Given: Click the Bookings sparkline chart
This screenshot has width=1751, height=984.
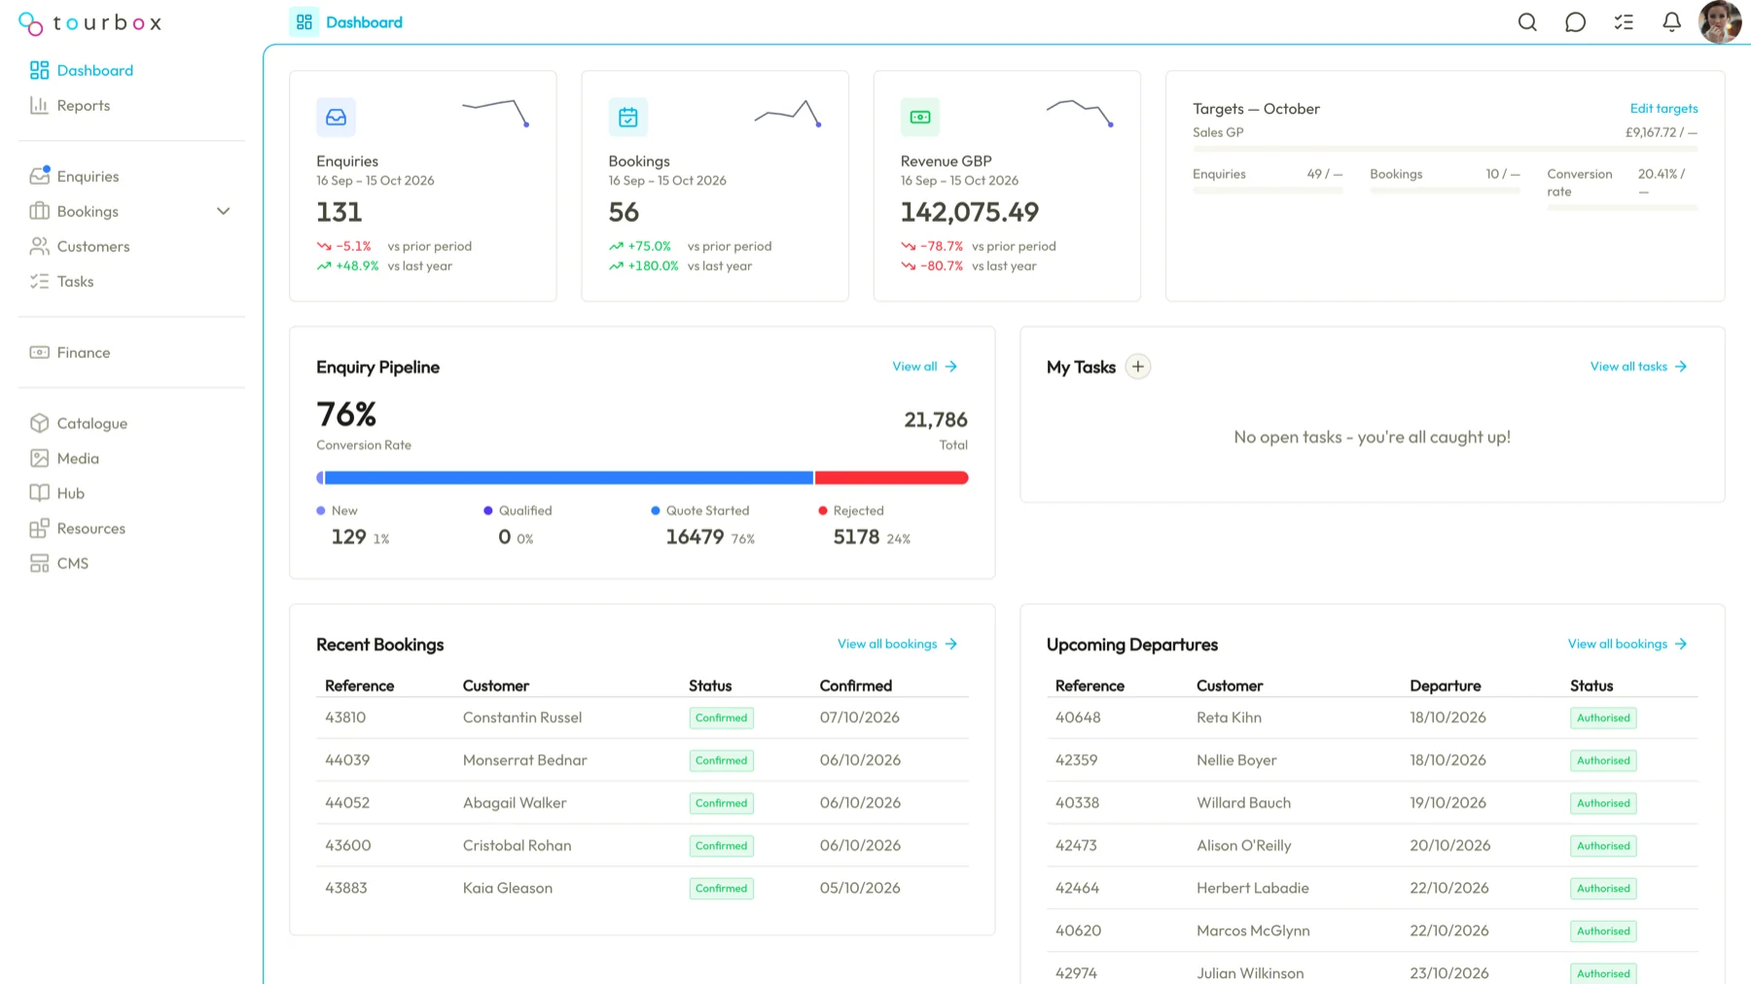Looking at the screenshot, I should tap(788, 113).
